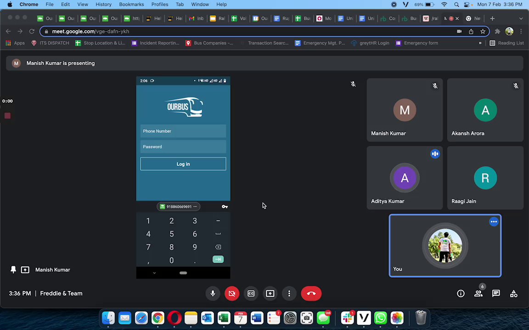Select Aditya Kumar participant tile
Screen dimensions: 529x330
pos(405,178)
